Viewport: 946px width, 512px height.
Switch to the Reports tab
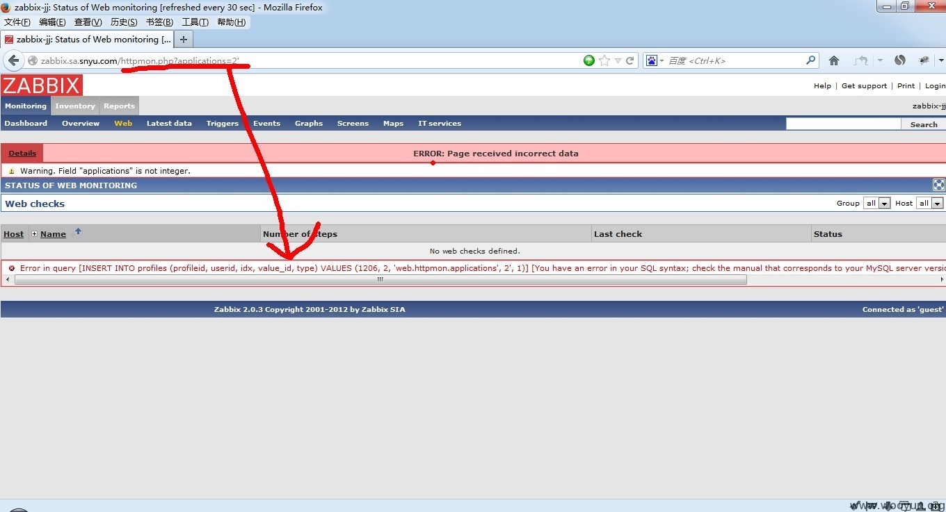[119, 106]
